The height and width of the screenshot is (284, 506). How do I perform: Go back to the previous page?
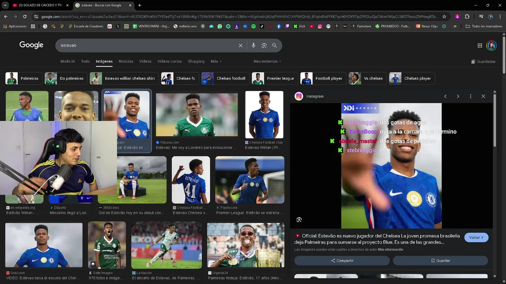[6, 17]
